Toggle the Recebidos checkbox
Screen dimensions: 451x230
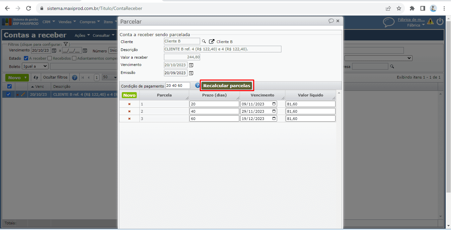point(49,58)
